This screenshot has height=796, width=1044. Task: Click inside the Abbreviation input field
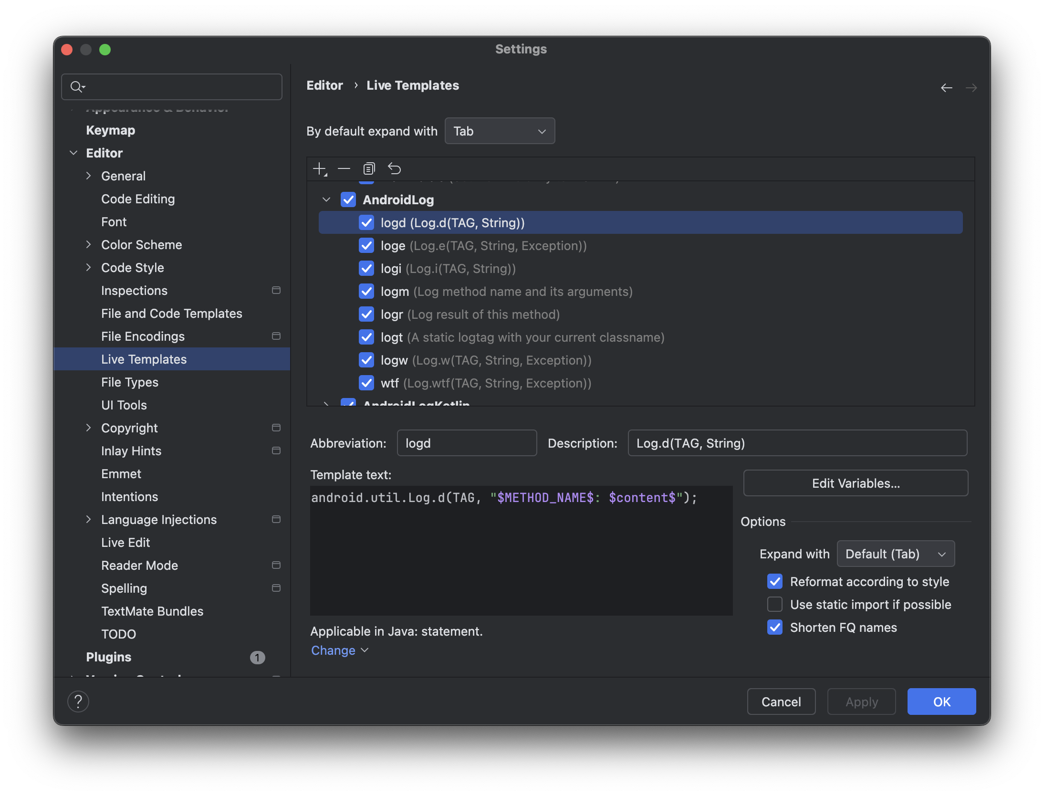point(467,443)
